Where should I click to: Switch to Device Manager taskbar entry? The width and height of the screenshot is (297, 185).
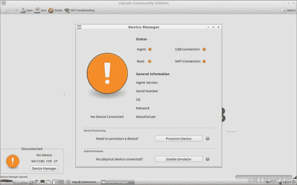117,182
